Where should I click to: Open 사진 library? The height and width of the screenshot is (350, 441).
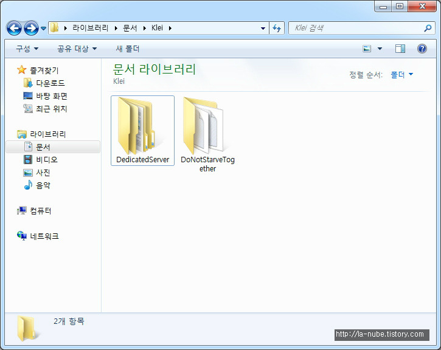[43, 172]
